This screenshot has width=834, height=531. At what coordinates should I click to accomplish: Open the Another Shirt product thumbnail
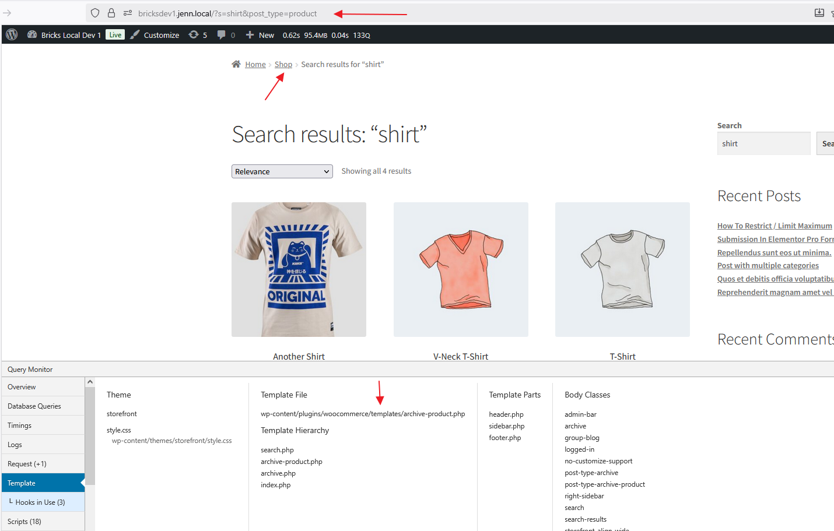[299, 269]
